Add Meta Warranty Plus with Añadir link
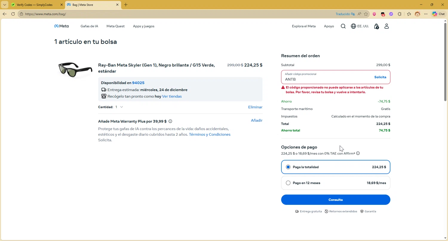 pyautogui.click(x=257, y=120)
